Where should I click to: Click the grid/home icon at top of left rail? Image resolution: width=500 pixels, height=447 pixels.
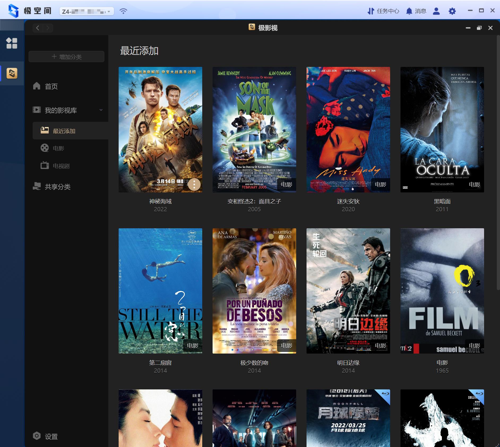click(x=12, y=44)
